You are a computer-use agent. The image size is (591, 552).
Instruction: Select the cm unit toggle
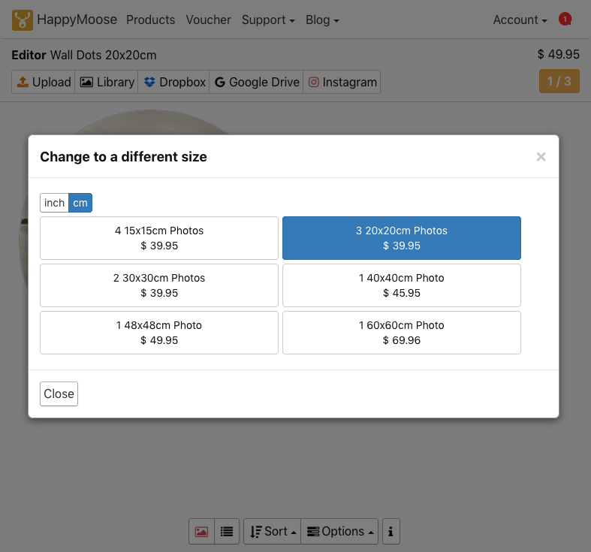[80, 203]
